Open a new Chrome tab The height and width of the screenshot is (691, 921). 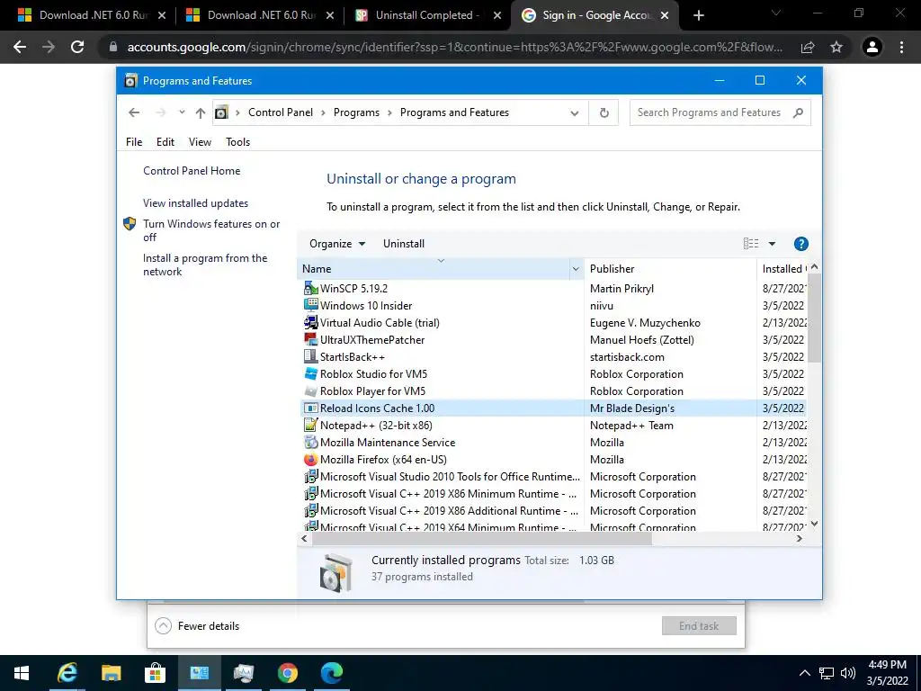[x=698, y=15]
